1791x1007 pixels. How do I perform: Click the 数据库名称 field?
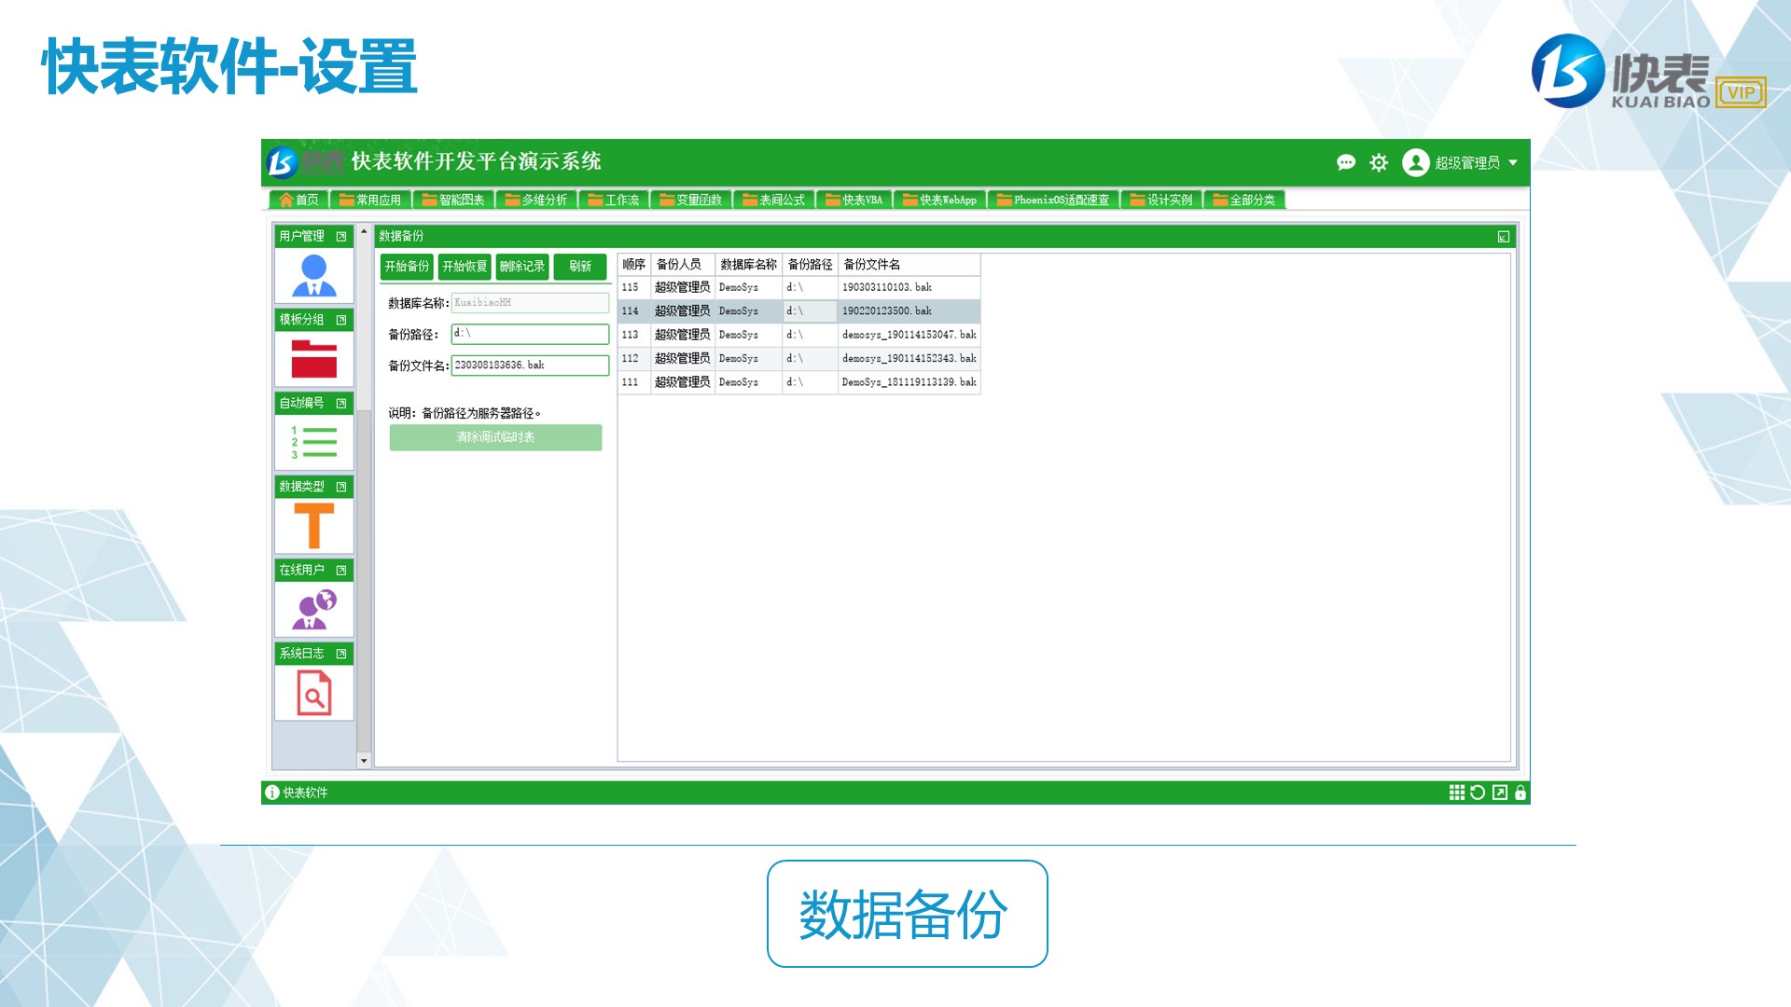tap(530, 303)
